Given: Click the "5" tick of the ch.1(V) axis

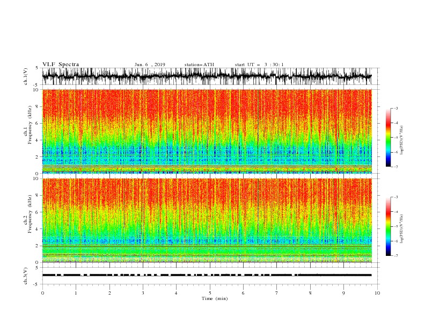Looking at the screenshot, I should (37, 68).
